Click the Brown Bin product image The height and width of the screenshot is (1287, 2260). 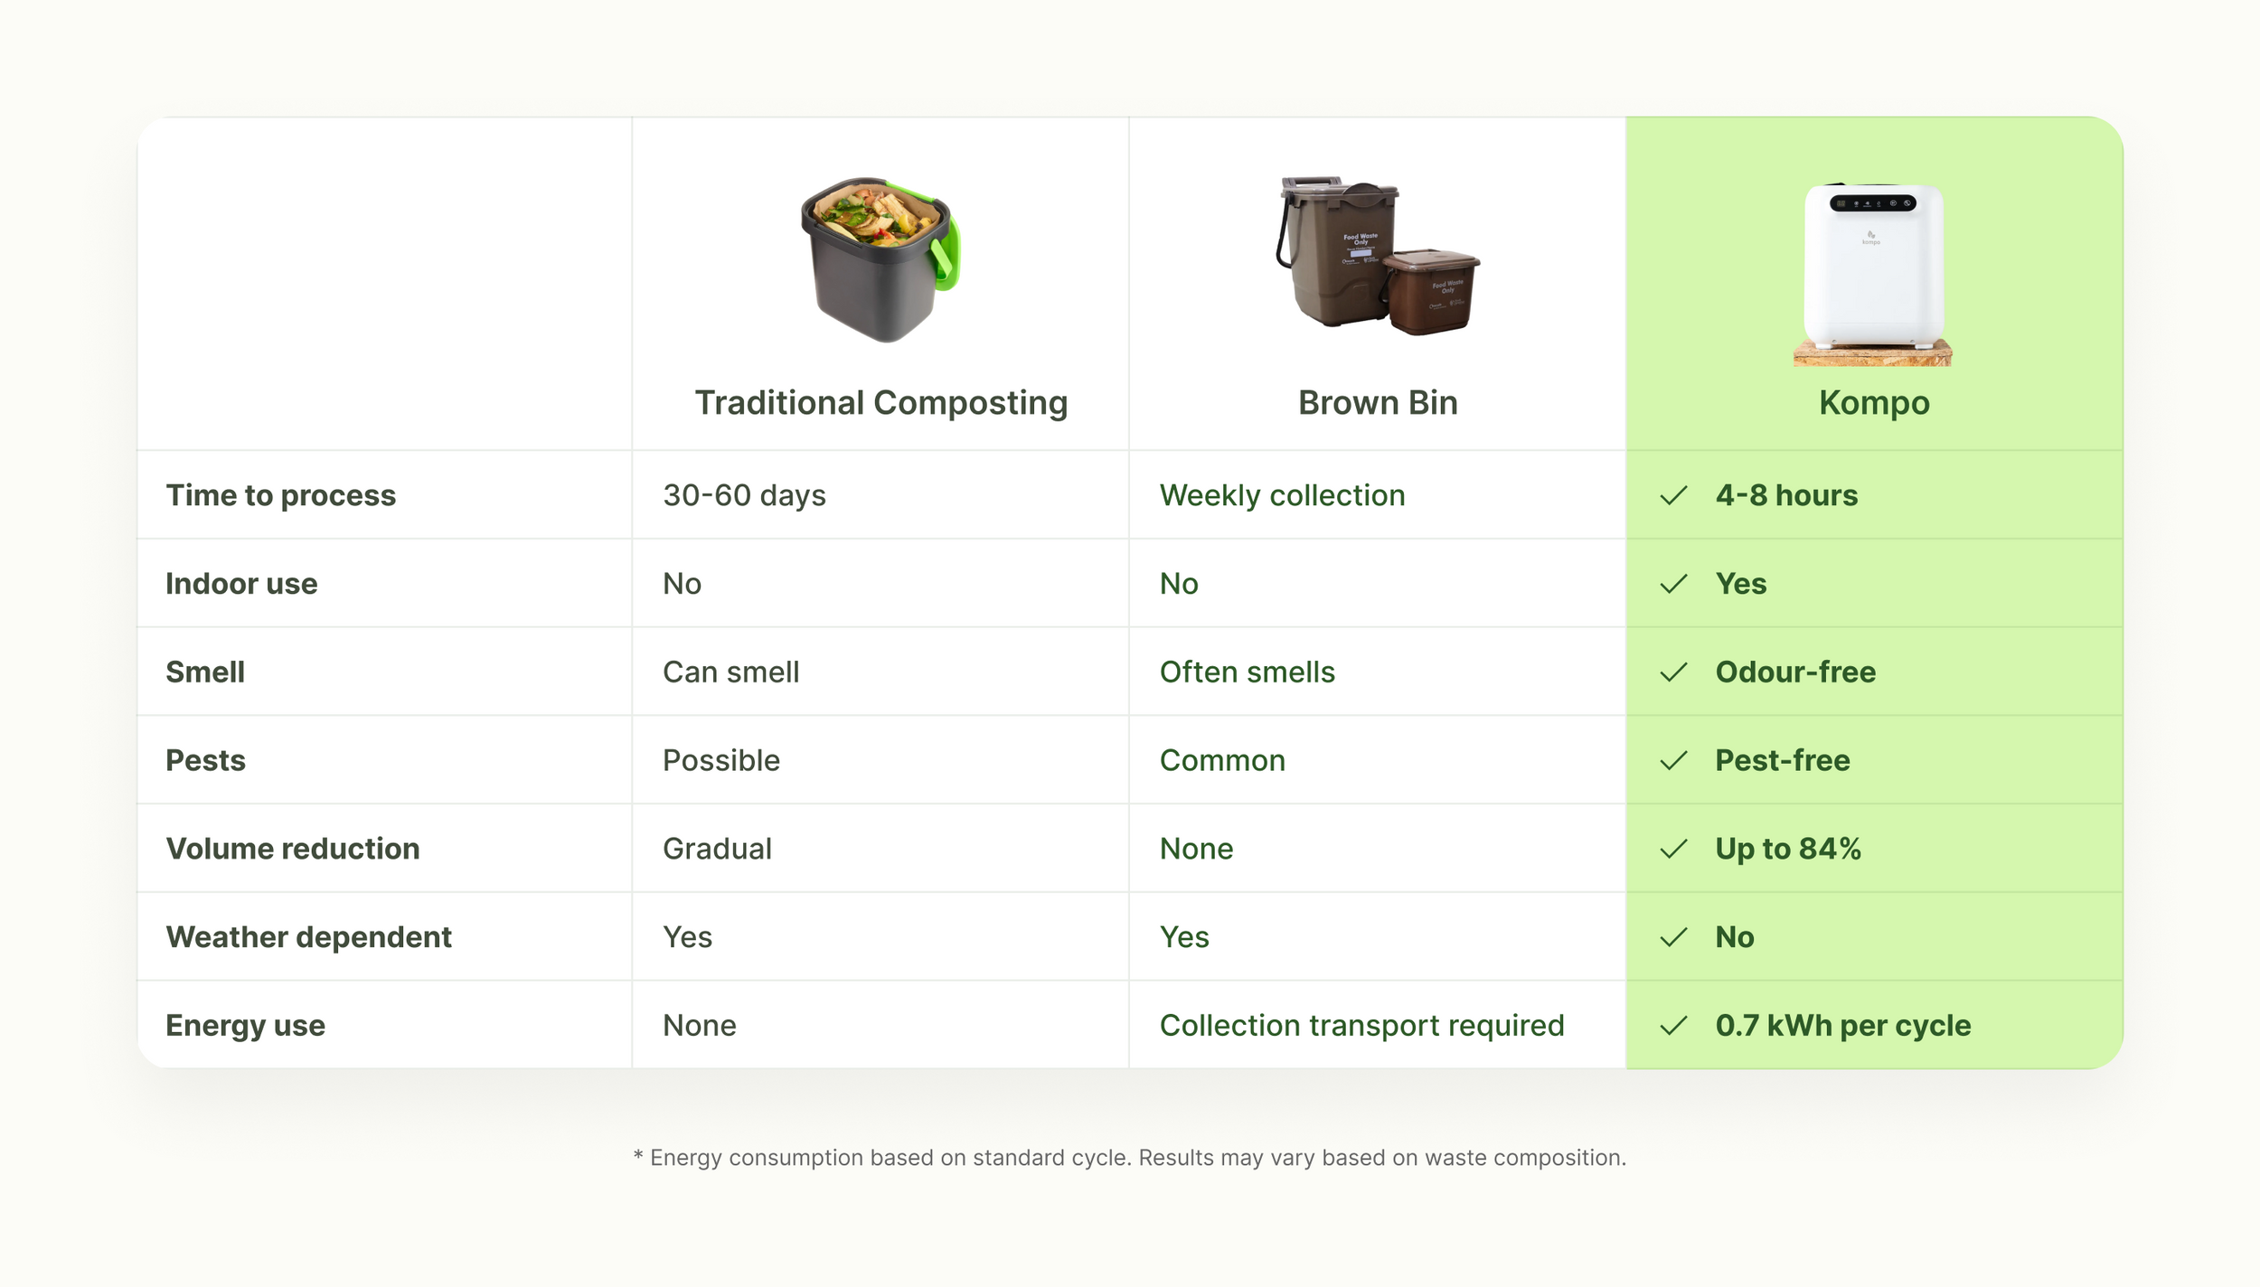(1378, 256)
